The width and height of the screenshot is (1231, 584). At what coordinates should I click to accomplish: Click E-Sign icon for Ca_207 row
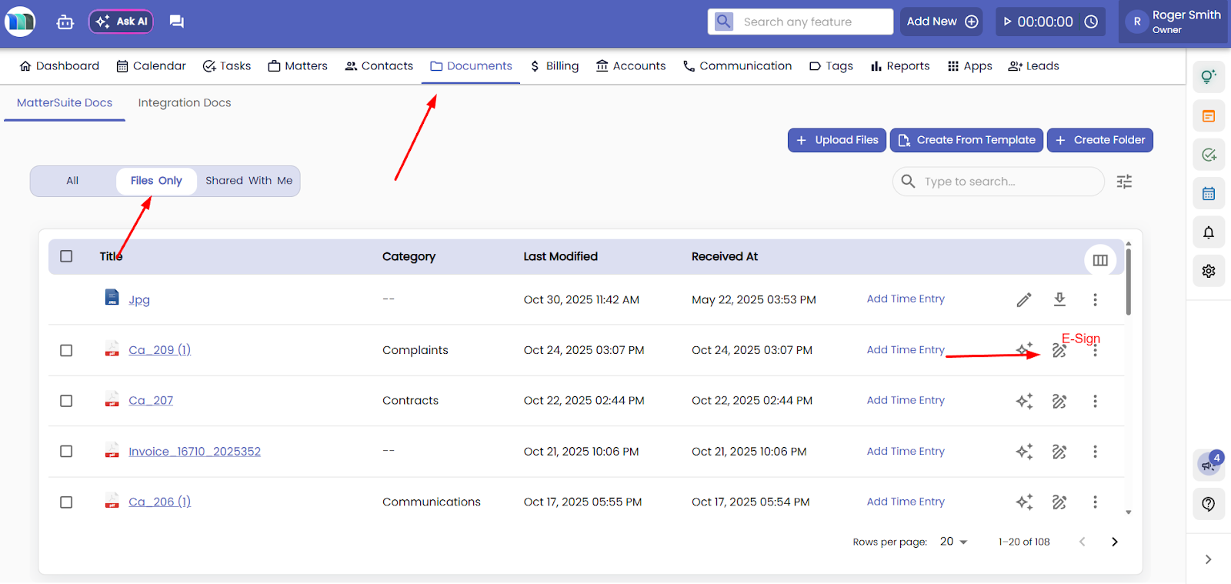tap(1059, 401)
